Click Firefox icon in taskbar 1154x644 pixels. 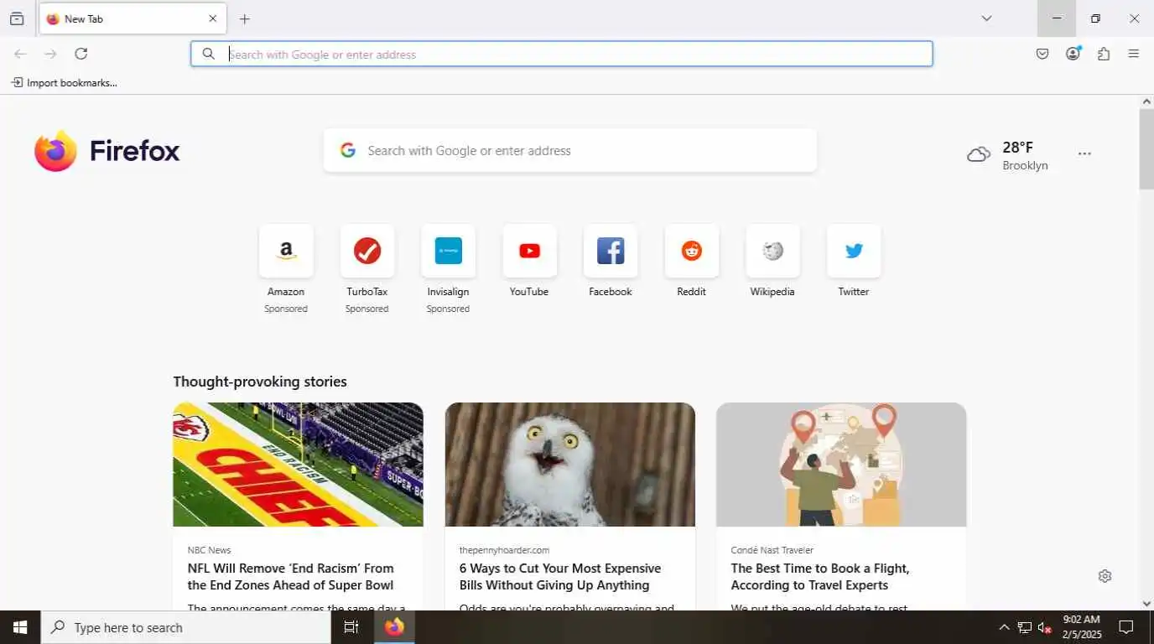394,627
